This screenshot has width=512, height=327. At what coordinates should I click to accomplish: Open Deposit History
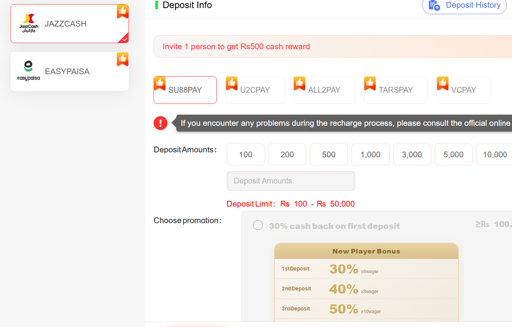[x=473, y=5]
